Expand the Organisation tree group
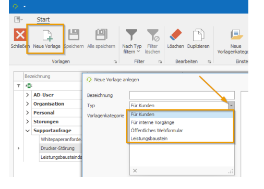This screenshot has width=264, height=189. pyautogui.click(x=28, y=104)
